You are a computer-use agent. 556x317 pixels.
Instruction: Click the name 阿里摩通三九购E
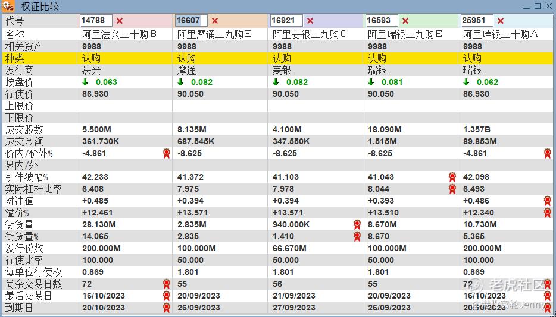(x=214, y=34)
